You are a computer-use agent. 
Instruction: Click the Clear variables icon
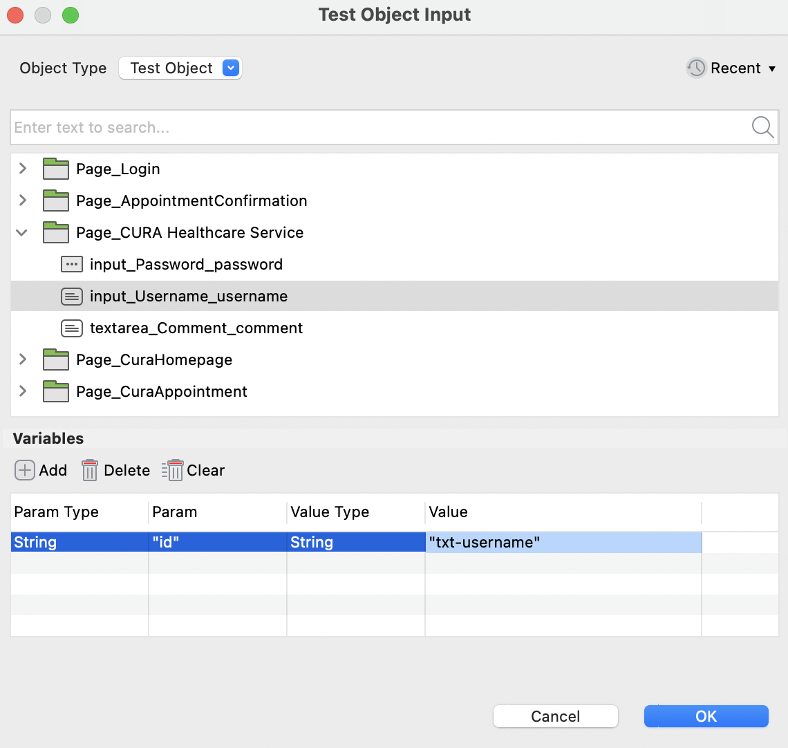(172, 470)
